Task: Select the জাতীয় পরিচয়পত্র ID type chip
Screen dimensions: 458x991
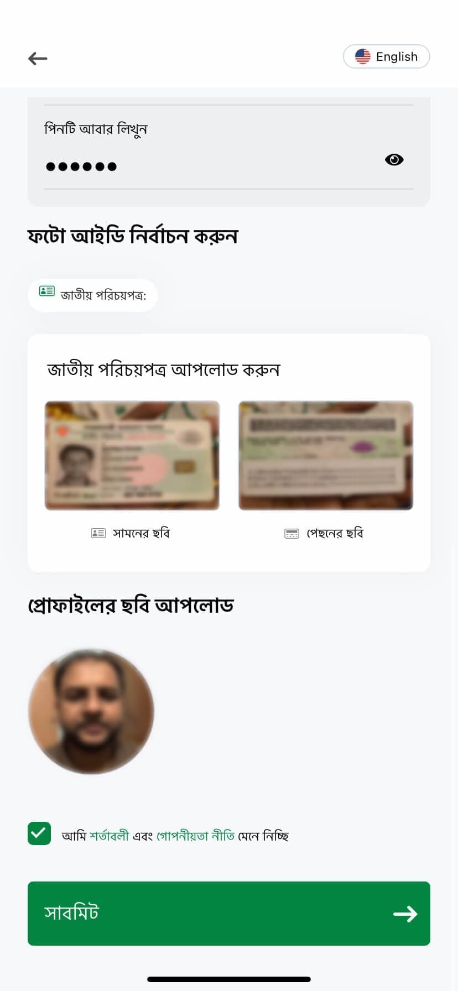Action: tap(93, 295)
